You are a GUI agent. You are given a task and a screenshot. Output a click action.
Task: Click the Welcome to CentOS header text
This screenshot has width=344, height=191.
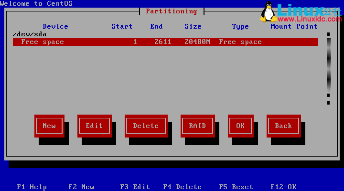[x=36, y=3]
